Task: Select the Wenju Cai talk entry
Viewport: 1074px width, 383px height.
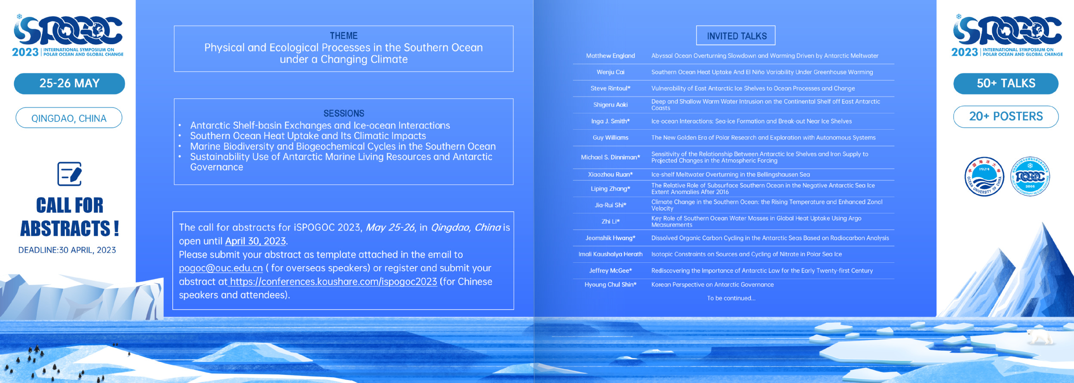Action: (x=733, y=72)
